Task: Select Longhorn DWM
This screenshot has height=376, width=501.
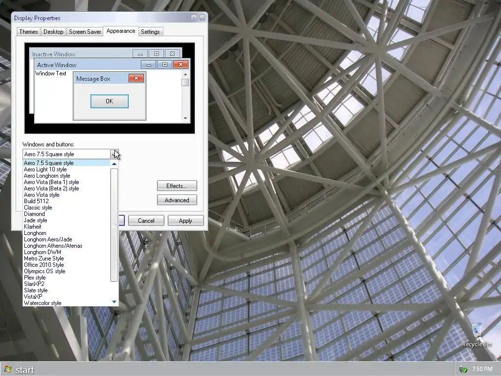Action: tap(67, 252)
